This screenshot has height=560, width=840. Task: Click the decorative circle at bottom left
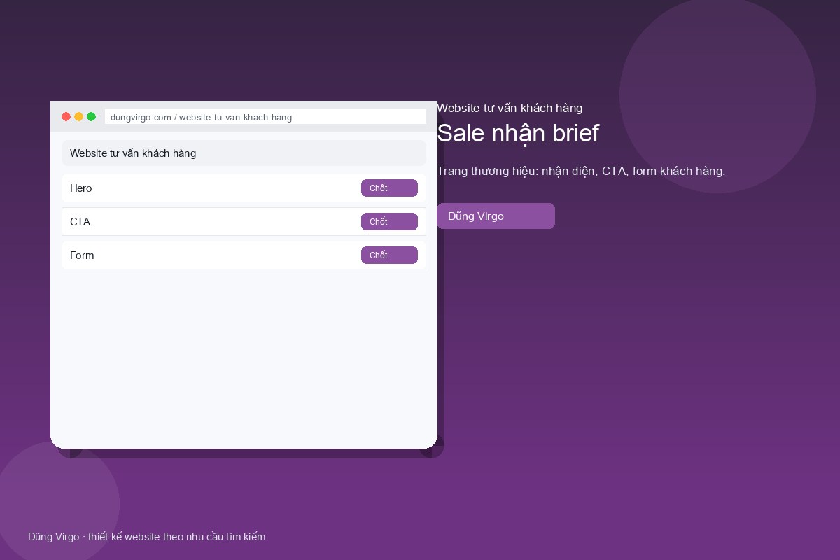coord(59,504)
